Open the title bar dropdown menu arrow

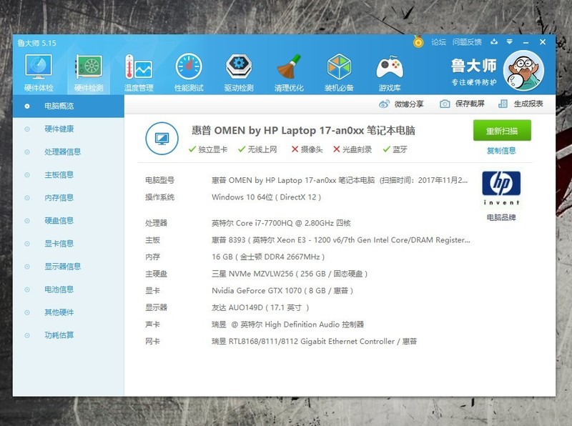[510, 42]
